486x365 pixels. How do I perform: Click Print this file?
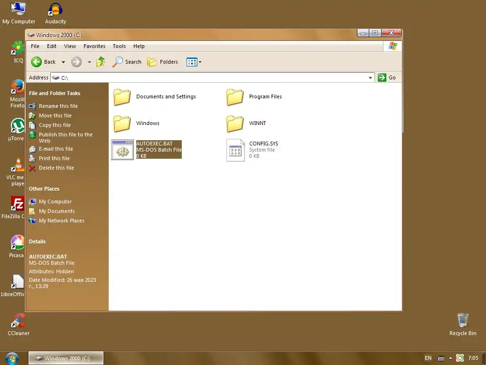pyautogui.click(x=49, y=159)
